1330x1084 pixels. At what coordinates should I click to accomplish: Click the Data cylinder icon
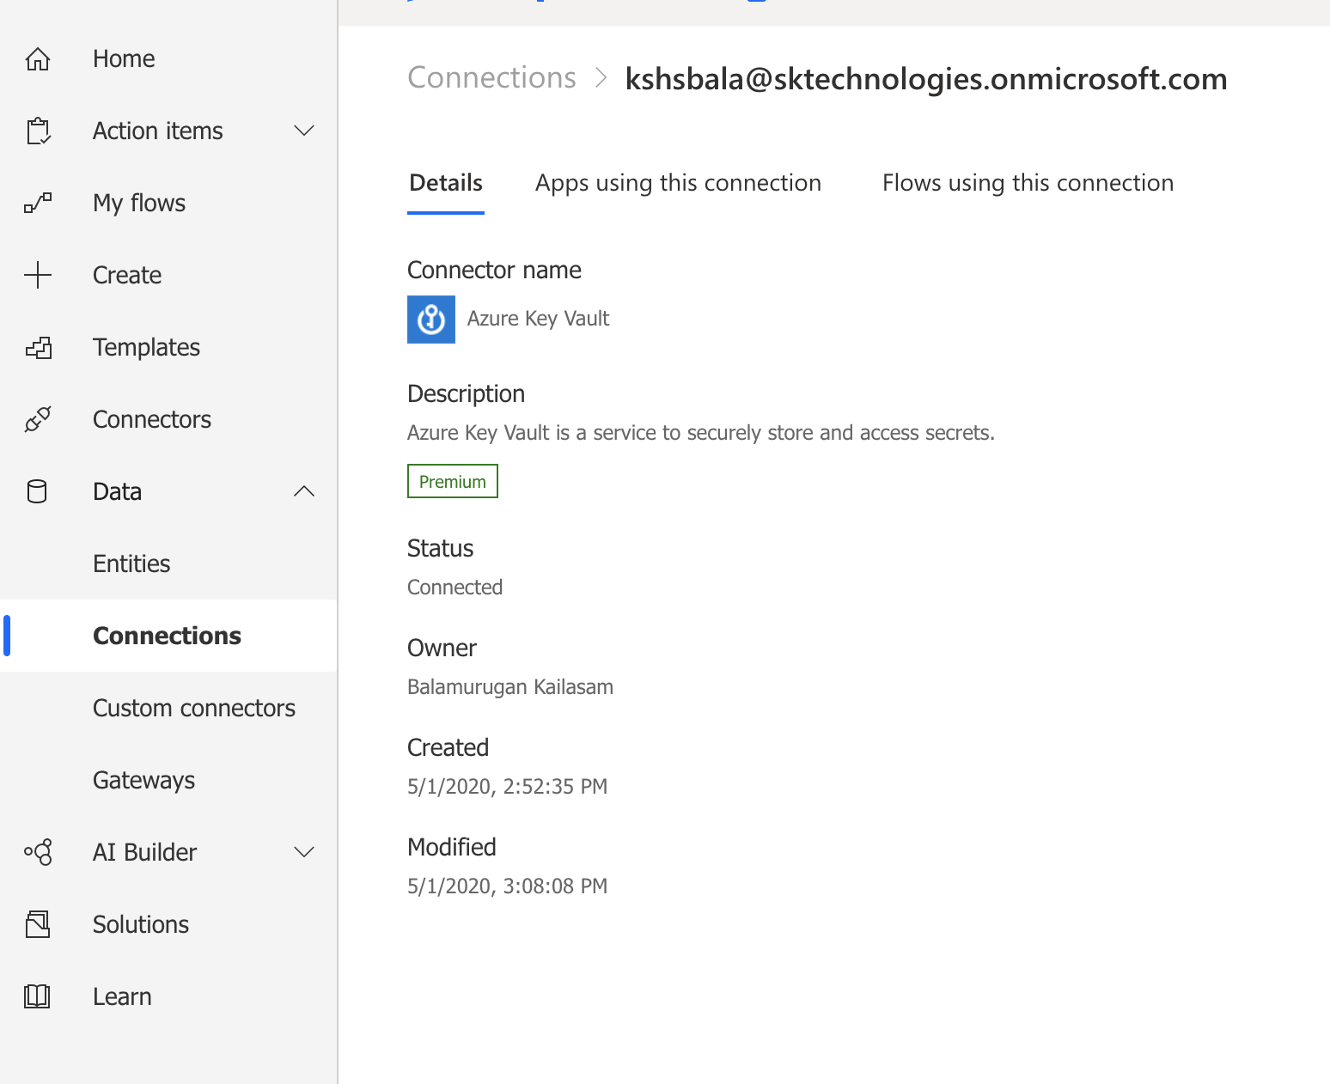click(37, 491)
